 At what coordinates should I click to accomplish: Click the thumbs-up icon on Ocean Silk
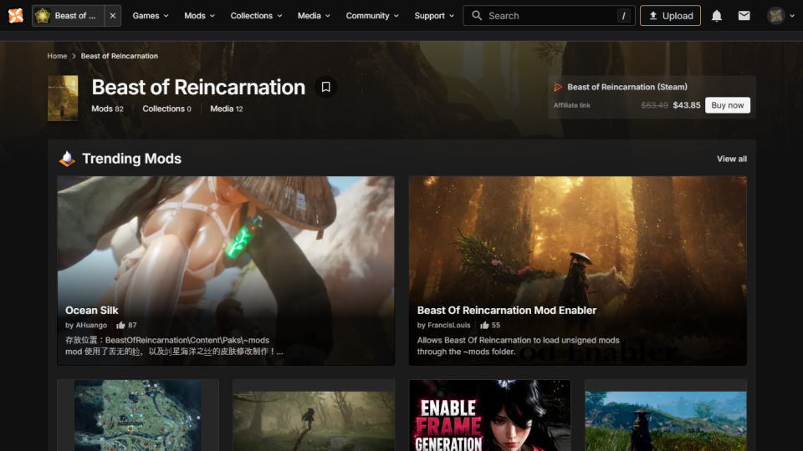click(x=120, y=325)
